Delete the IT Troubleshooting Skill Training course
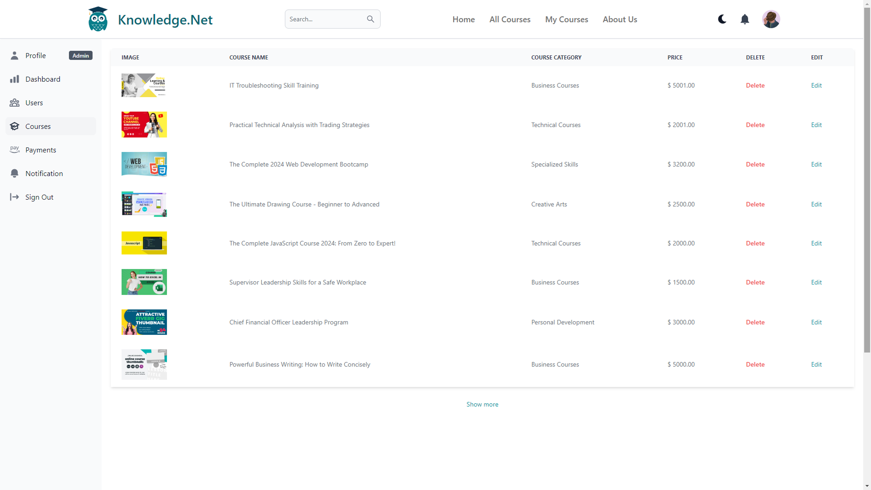This screenshot has height=490, width=871. [755, 85]
